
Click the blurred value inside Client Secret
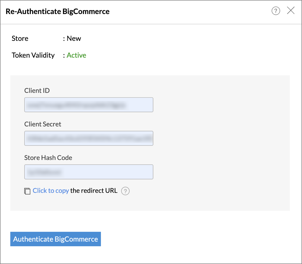coord(89,138)
